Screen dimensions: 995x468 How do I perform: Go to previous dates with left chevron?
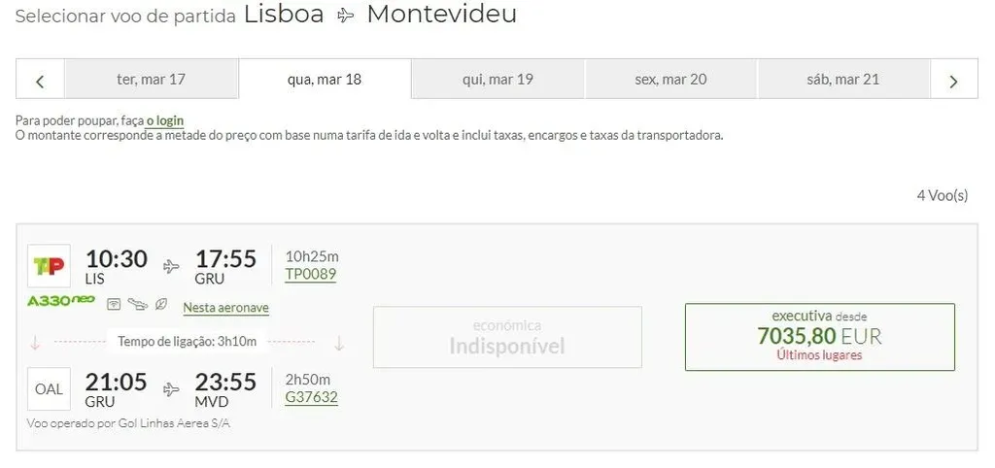click(40, 81)
